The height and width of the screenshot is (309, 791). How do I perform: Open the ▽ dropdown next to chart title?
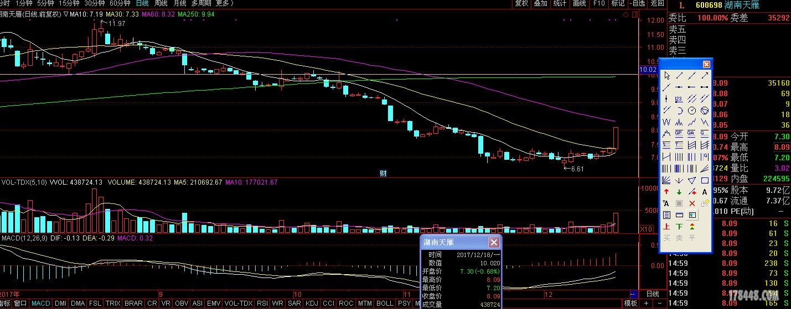[66, 14]
